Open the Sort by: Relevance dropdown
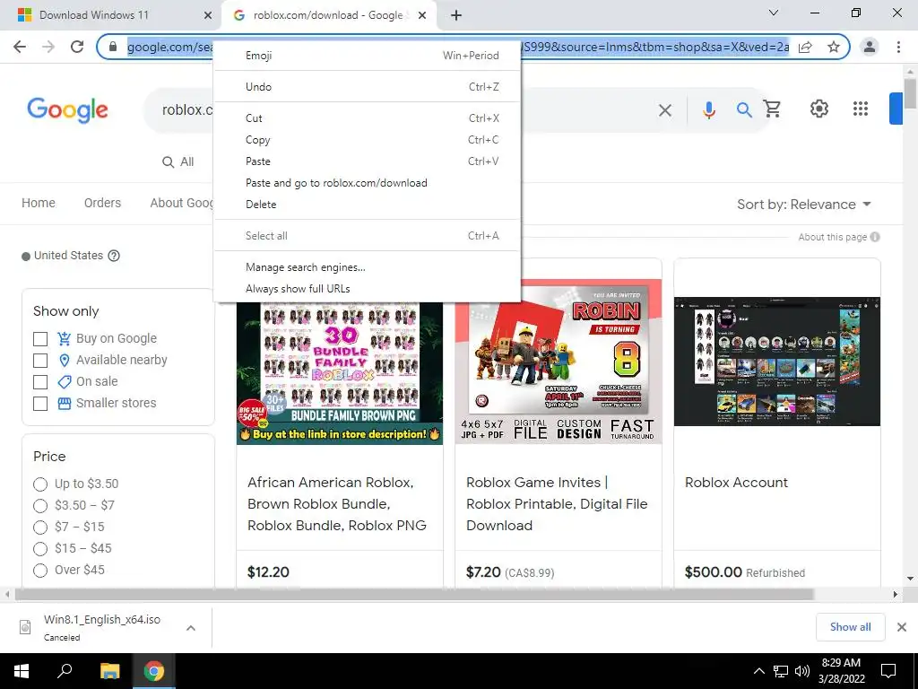 804,205
